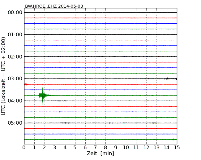Click the x-axis tick label "8"
Viewport: 201px width, 160px height.
[x=105, y=148]
